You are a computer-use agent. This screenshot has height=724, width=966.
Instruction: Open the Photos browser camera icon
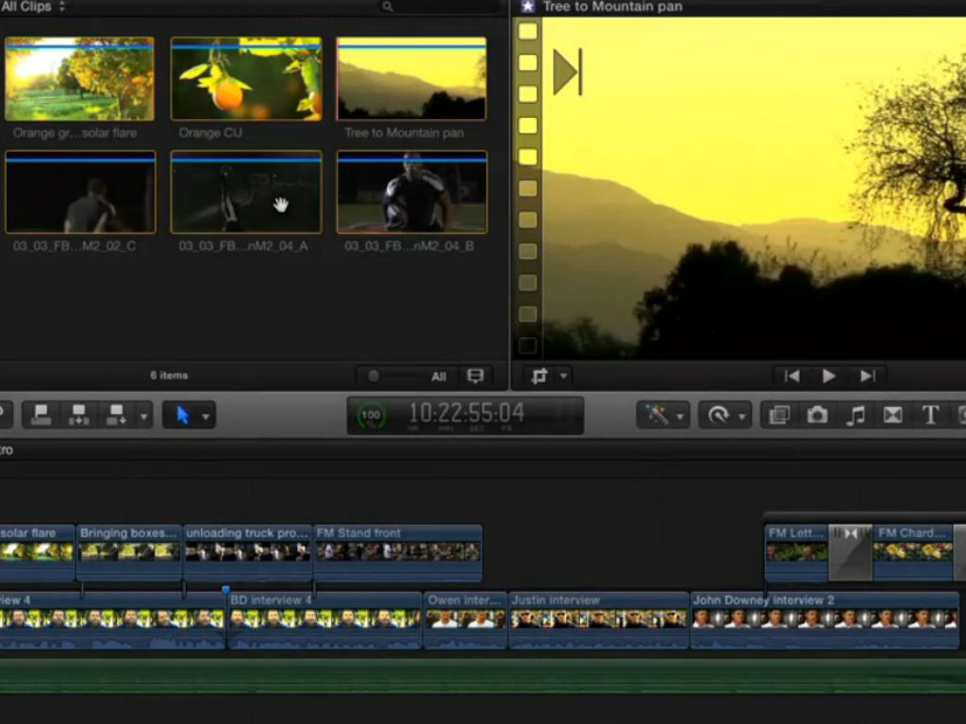tap(817, 415)
